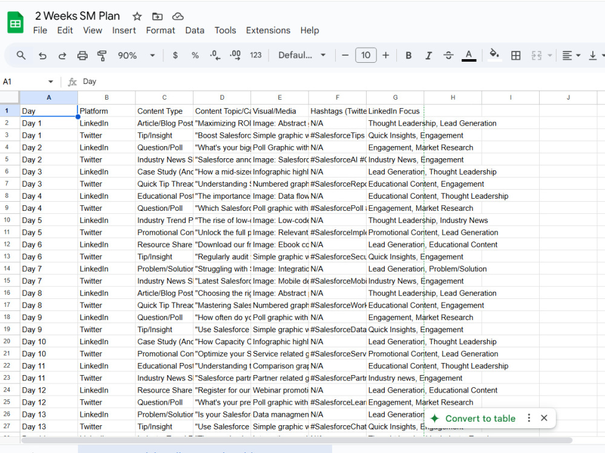Select the LinkedIn Focus header cell
Image resolution: width=605 pixels, height=453 pixels.
pos(395,111)
